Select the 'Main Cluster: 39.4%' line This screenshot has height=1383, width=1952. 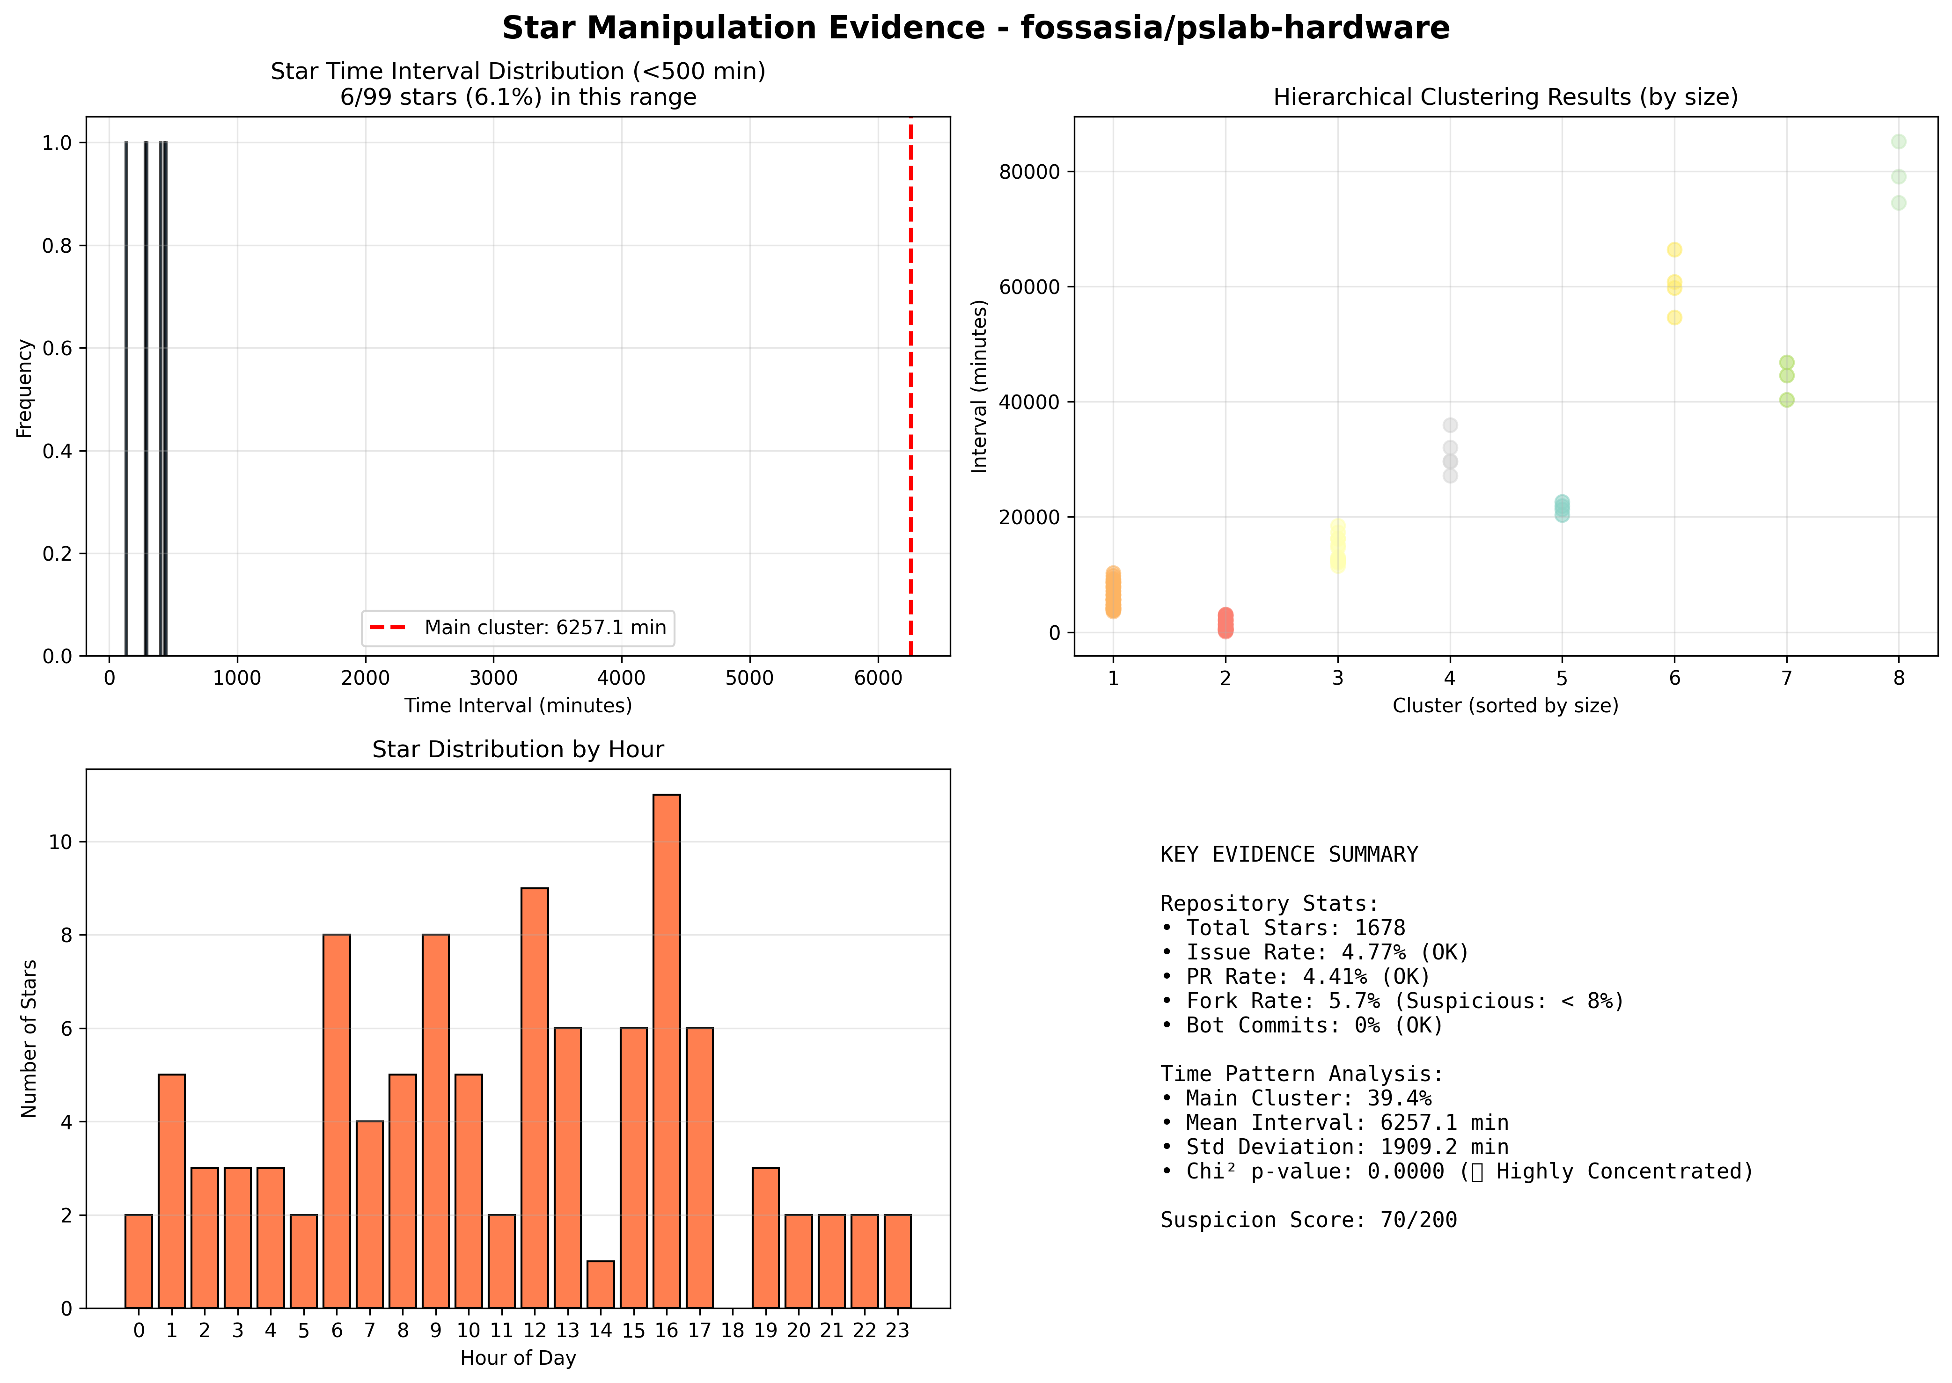click(1295, 1098)
